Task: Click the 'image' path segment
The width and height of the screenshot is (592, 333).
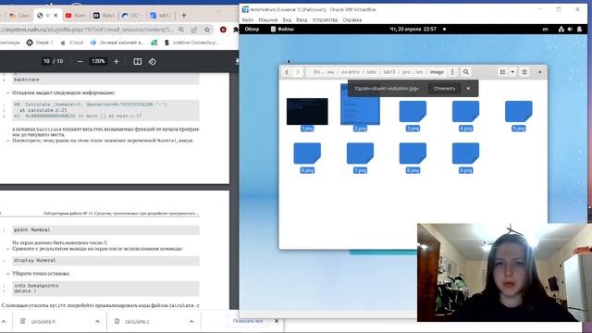Action: pyautogui.click(x=437, y=72)
